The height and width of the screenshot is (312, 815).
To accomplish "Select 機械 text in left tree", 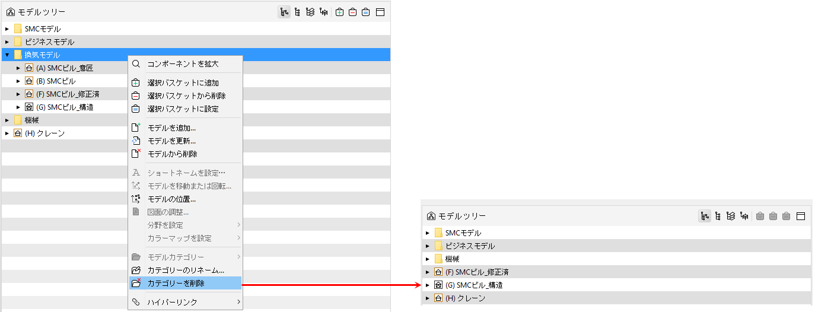I will click(31, 120).
